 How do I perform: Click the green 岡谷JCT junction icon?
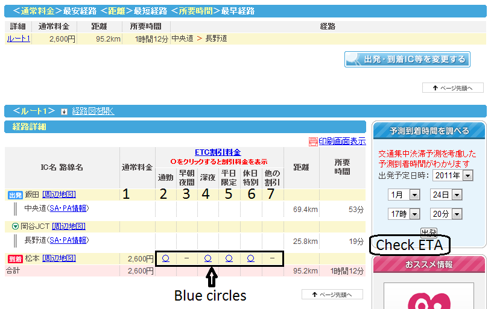click(x=15, y=226)
